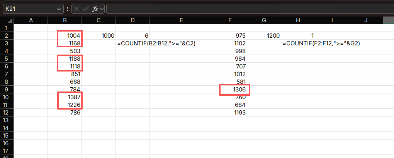
Task: Click cell B3 containing 1168
Action: (65, 43)
